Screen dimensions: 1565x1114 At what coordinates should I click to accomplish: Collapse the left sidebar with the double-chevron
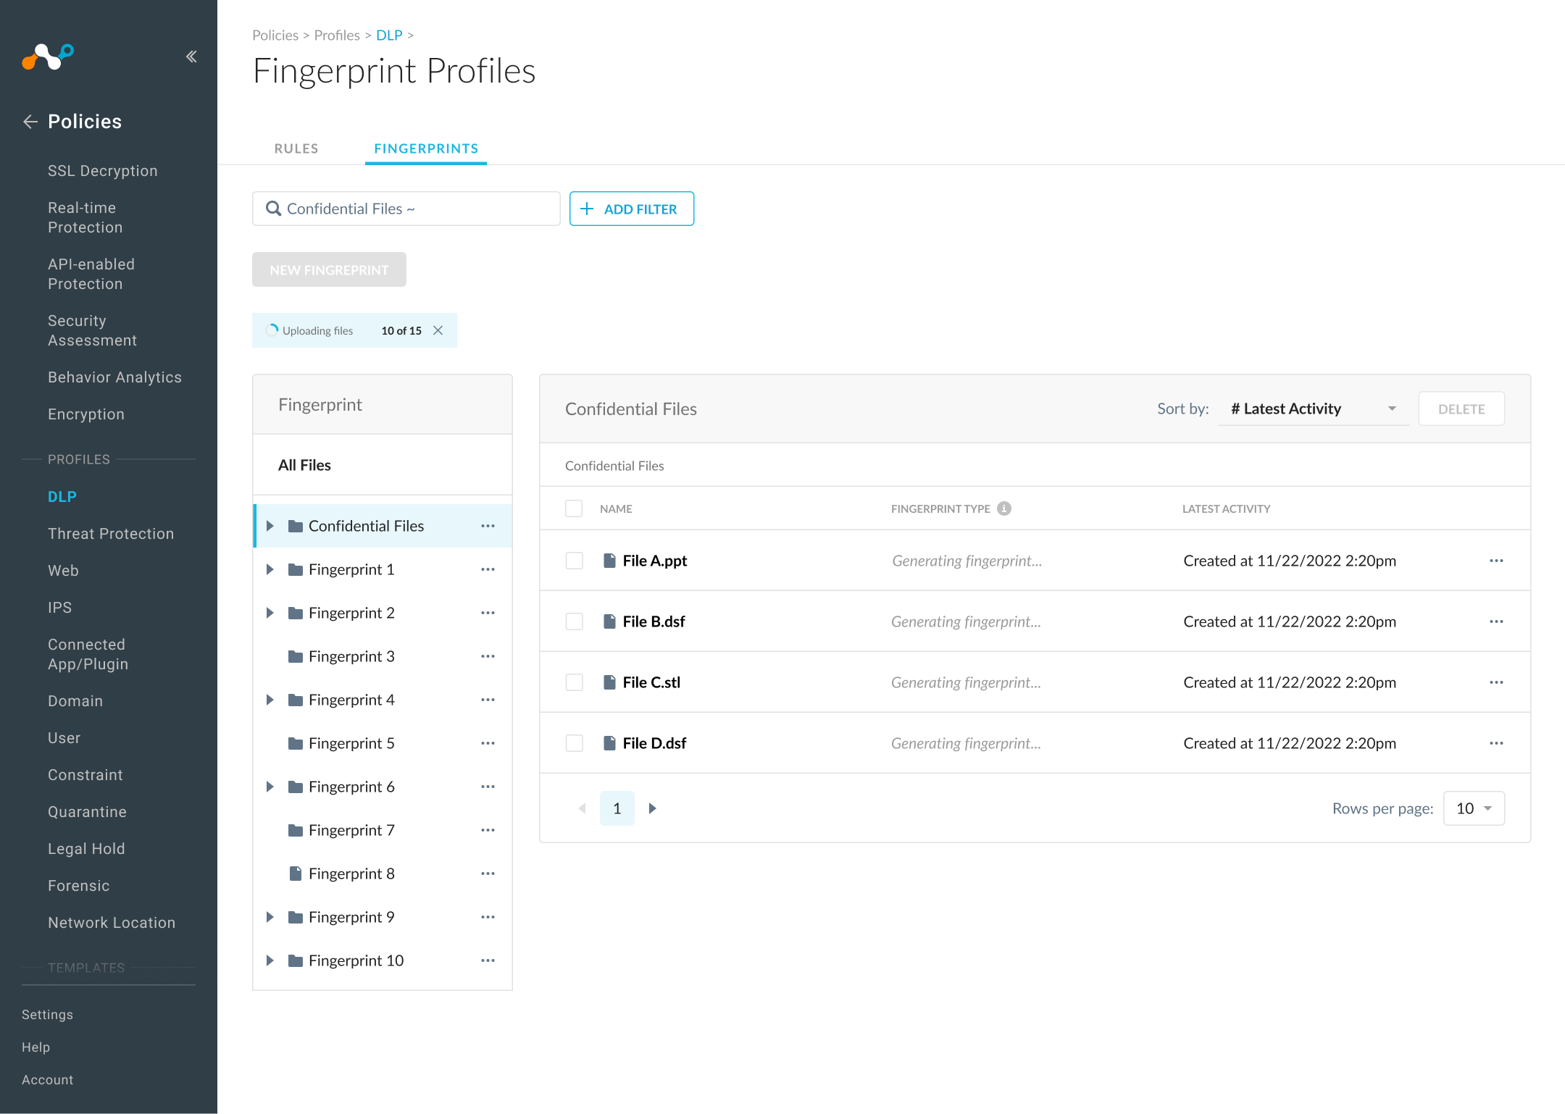[x=191, y=56]
